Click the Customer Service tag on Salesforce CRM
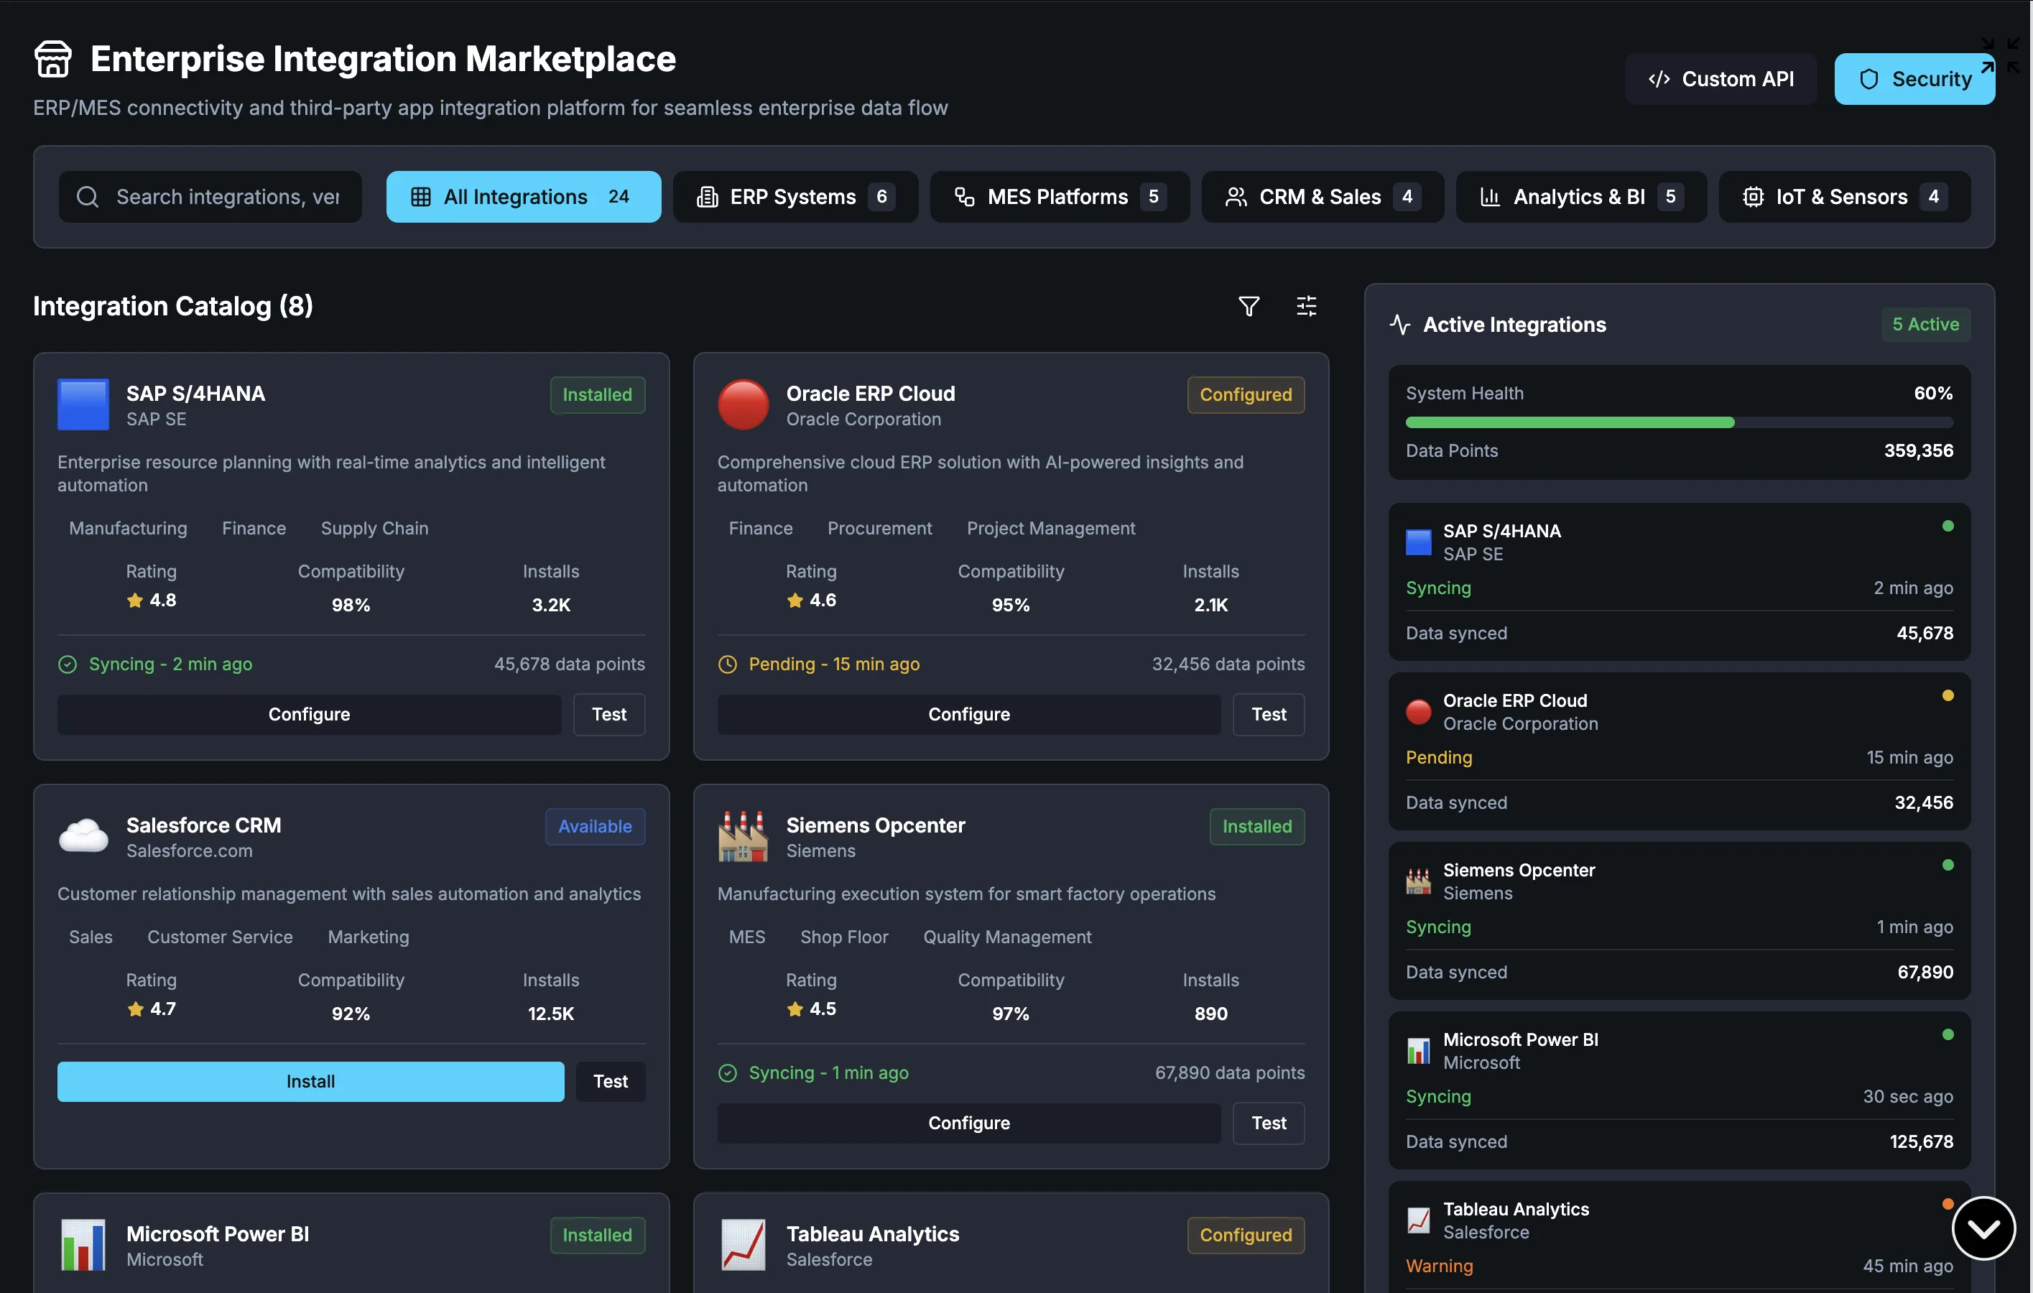 point(221,937)
